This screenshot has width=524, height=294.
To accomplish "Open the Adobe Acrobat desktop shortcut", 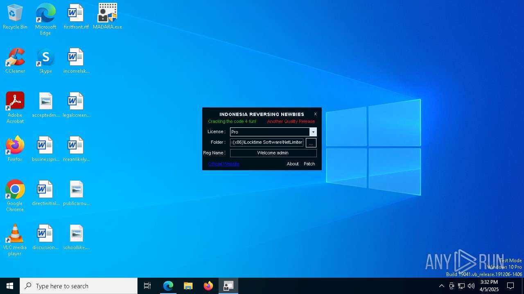I will tap(15, 108).
